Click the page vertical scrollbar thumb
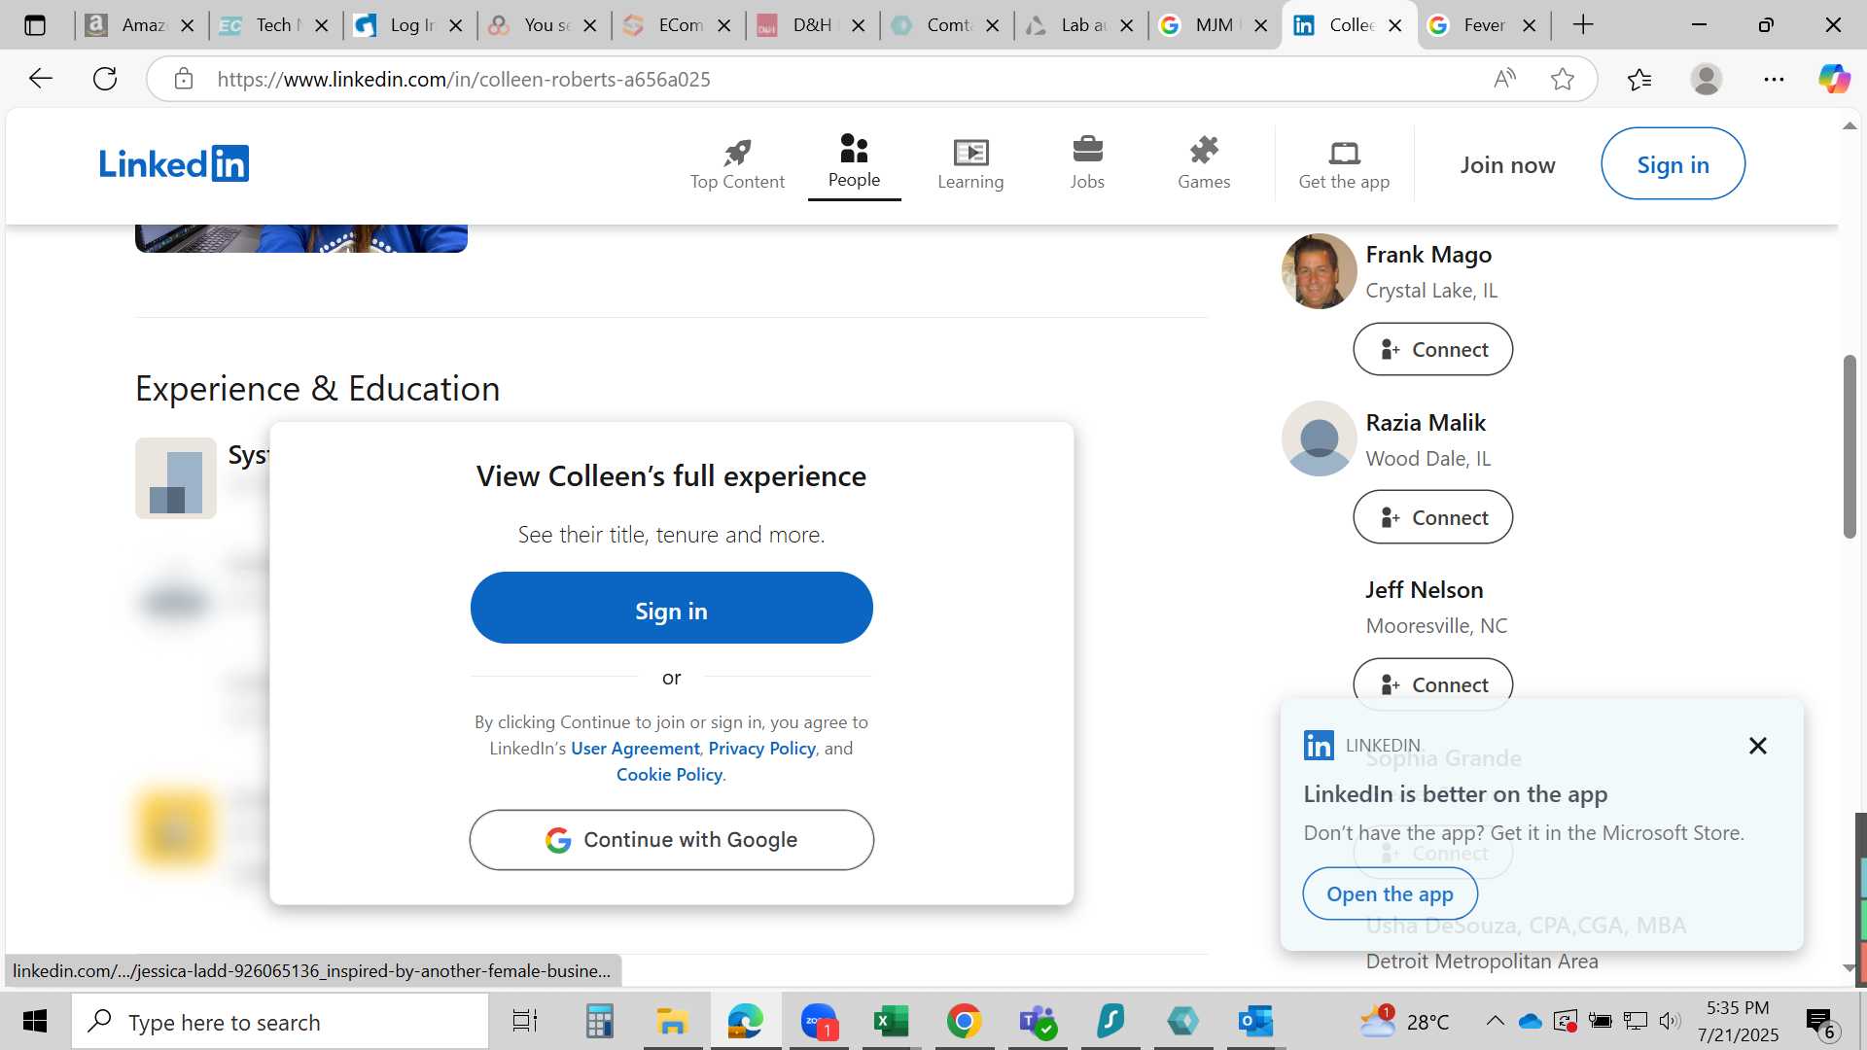Viewport: 1867px width, 1050px height. click(x=1849, y=446)
